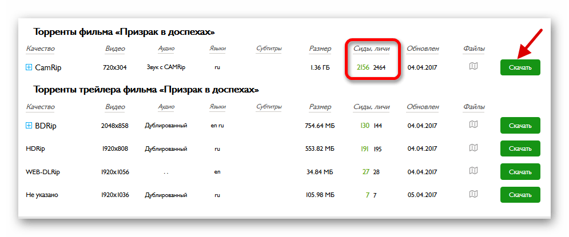This screenshot has width=569, height=237.
Task: Sort film torrents by Качество header
Action: tap(40, 49)
